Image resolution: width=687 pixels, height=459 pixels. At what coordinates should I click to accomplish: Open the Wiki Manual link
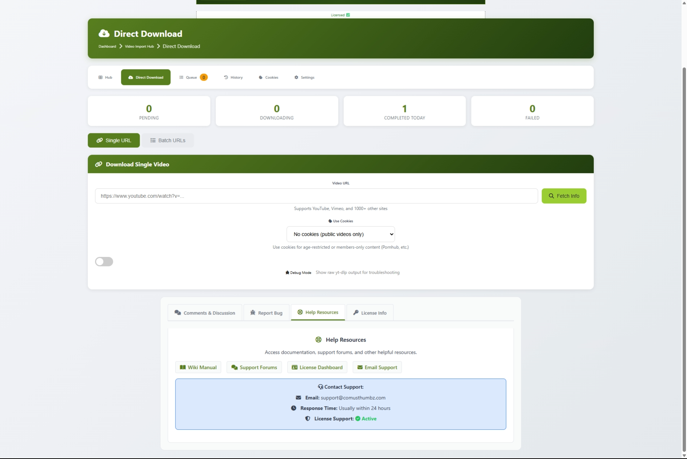coord(198,368)
